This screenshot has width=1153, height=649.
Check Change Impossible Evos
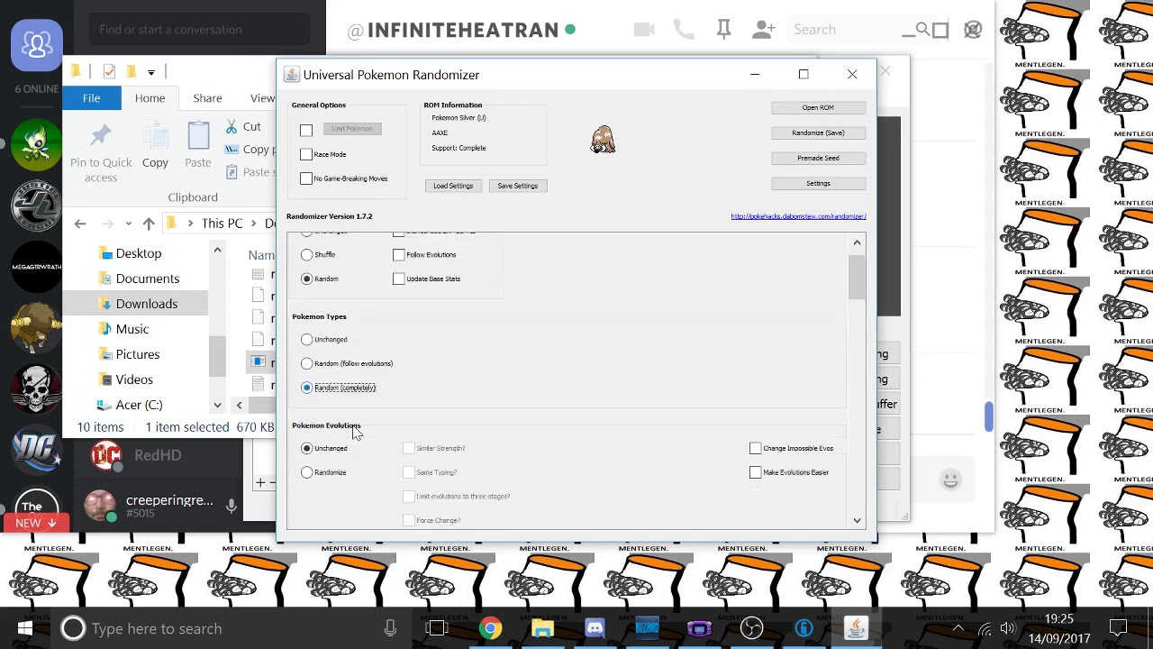755,448
